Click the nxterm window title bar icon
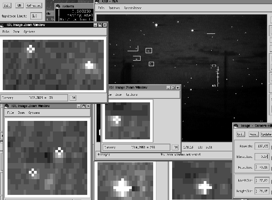Screen dimensions: 272x200 [58, 6]
